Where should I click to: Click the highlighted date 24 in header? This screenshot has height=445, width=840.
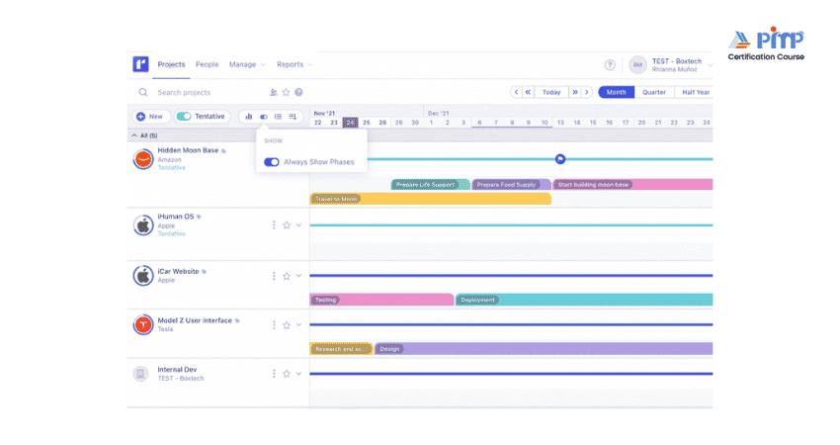(x=350, y=123)
